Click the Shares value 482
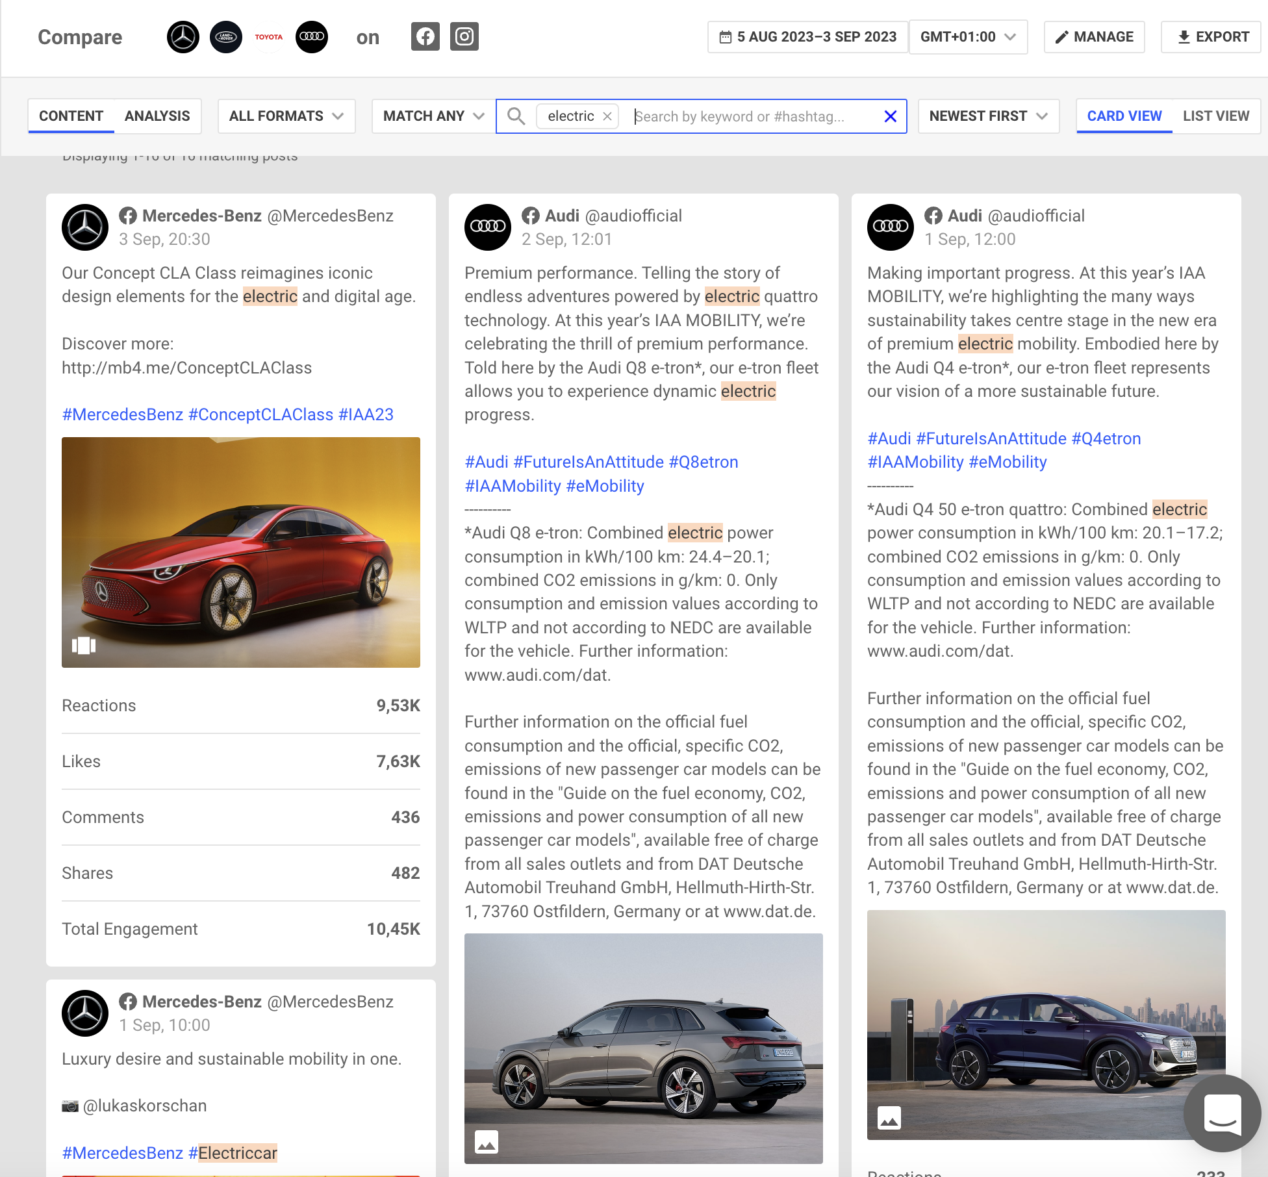 point(405,873)
